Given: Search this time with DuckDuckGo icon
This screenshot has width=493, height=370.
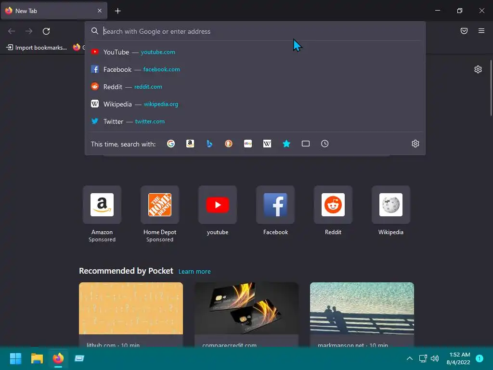Looking at the screenshot, I should coord(229,144).
